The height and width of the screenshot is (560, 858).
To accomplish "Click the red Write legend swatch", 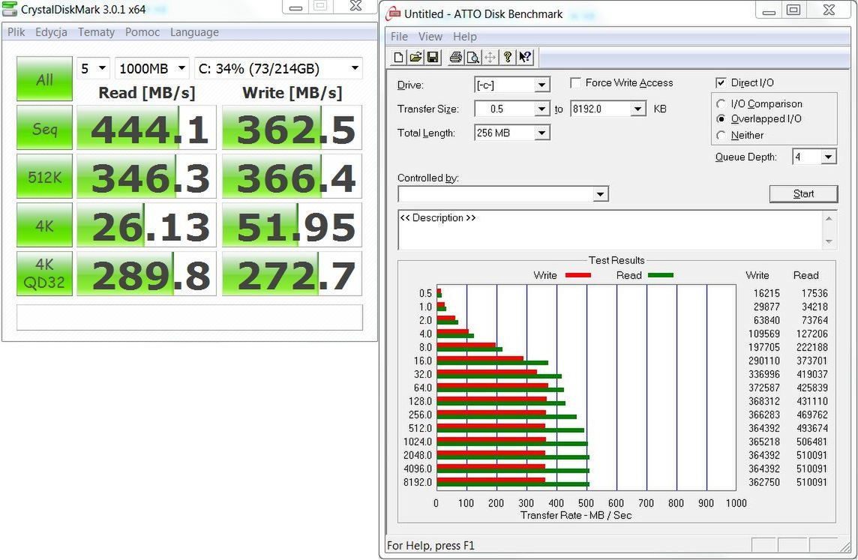I will tap(577, 275).
